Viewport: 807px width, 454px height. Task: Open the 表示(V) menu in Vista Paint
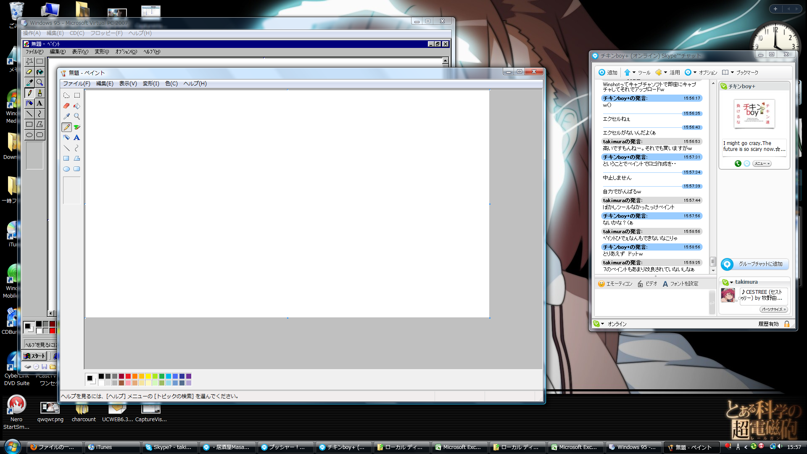pos(128,84)
